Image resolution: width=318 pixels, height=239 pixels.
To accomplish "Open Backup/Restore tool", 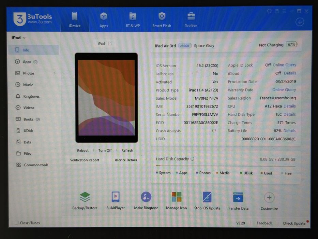I will point(85,201).
